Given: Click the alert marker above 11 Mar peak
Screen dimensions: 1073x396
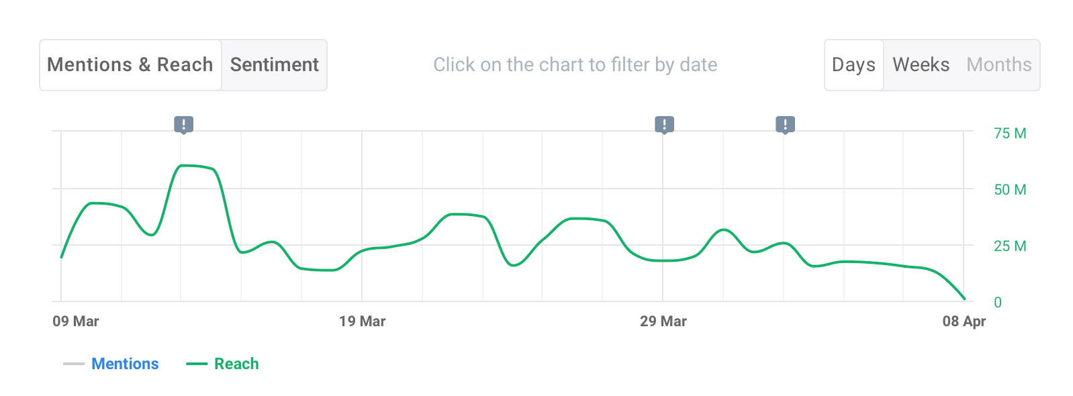Looking at the screenshot, I should click(x=184, y=124).
